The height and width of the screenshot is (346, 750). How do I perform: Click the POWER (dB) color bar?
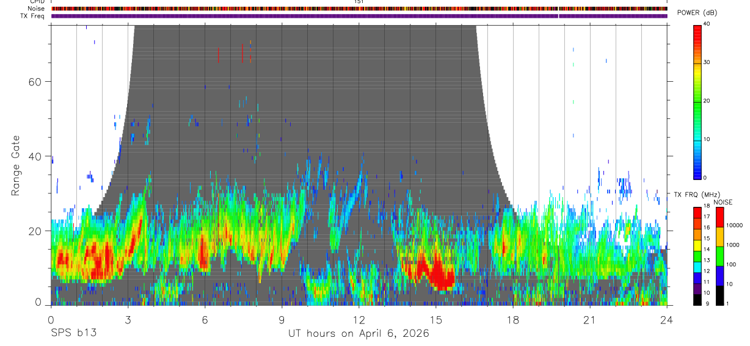[x=697, y=101]
